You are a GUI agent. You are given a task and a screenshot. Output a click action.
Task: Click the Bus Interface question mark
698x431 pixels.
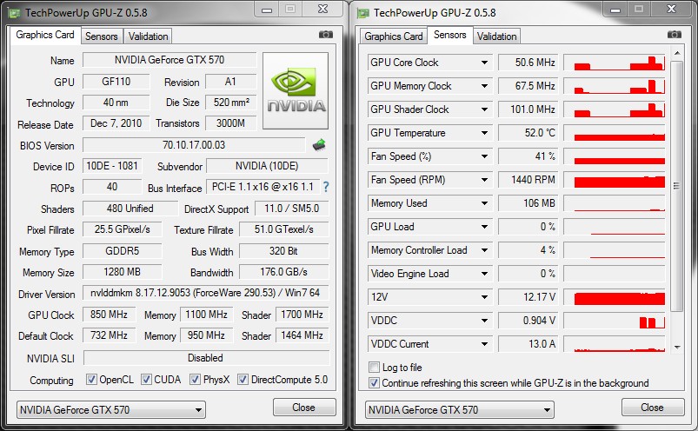click(326, 187)
